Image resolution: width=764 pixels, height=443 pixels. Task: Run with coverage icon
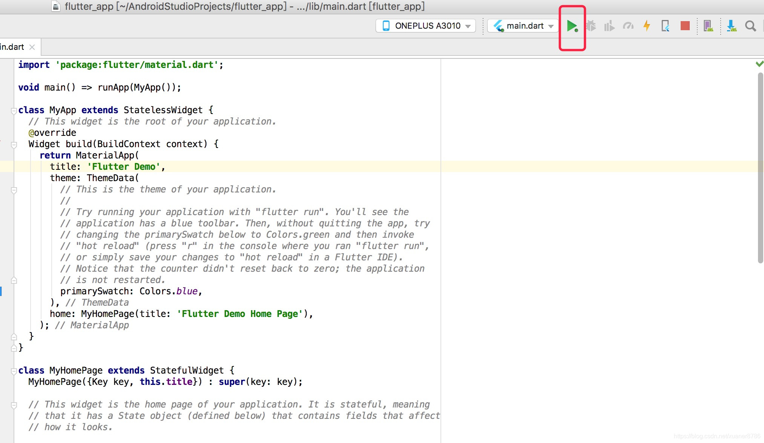pyautogui.click(x=609, y=26)
